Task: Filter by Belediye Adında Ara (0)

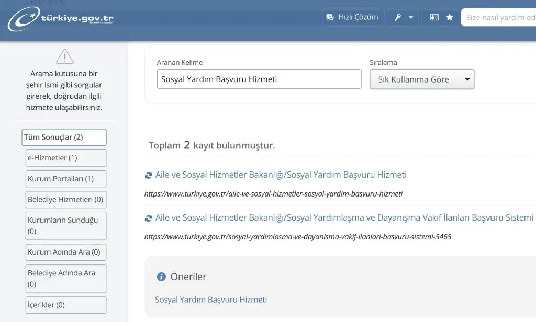Action: pos(66,279)
